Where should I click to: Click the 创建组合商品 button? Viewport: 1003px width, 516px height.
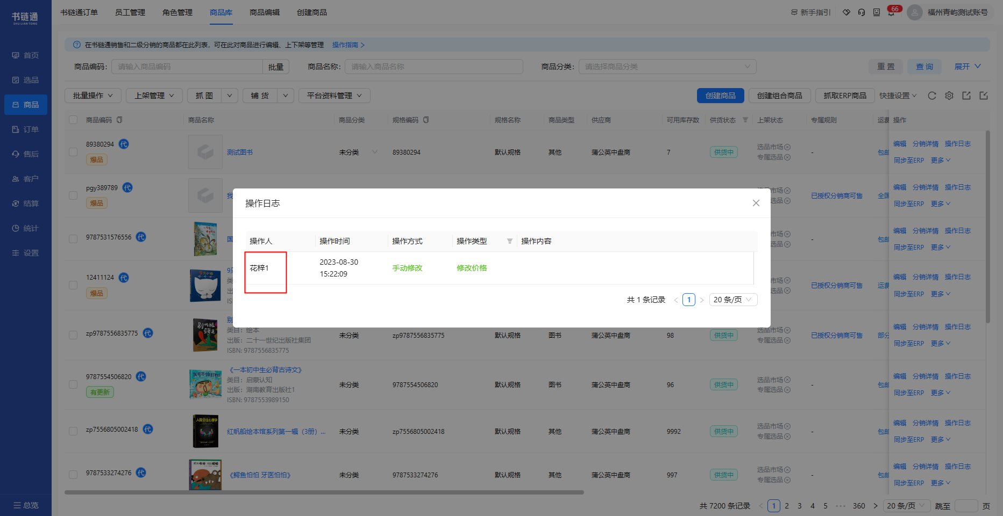(780, 96)
